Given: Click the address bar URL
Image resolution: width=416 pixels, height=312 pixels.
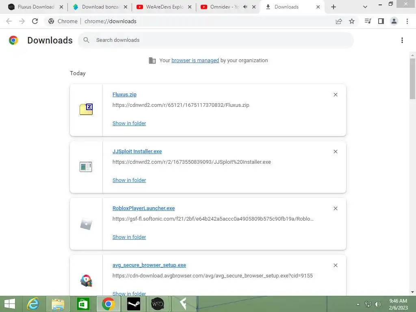Looking at the screenshot, I should point(110,21).
